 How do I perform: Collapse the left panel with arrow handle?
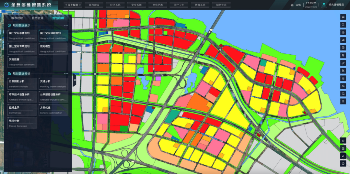coord(74,80)
